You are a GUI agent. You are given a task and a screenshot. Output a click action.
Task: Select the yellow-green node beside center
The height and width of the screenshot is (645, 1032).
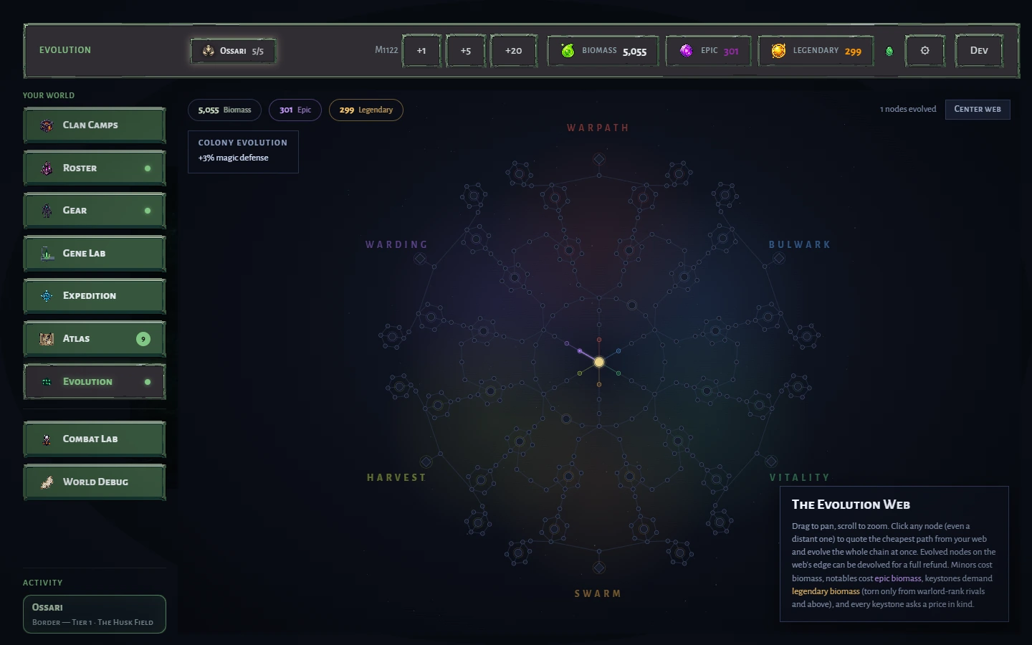tap(580, 373)
